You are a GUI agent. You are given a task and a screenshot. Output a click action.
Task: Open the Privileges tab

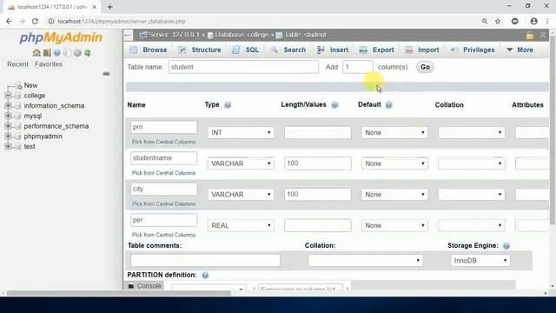[x=473, y=50]
